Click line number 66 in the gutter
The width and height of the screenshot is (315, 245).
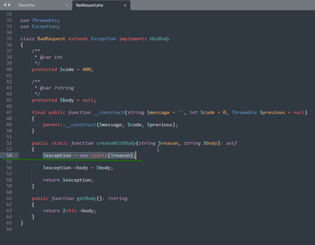(9, 229)
